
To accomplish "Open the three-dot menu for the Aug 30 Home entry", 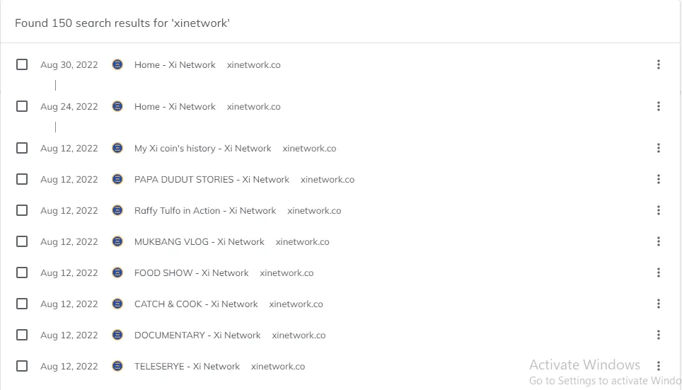I will 659,64.
